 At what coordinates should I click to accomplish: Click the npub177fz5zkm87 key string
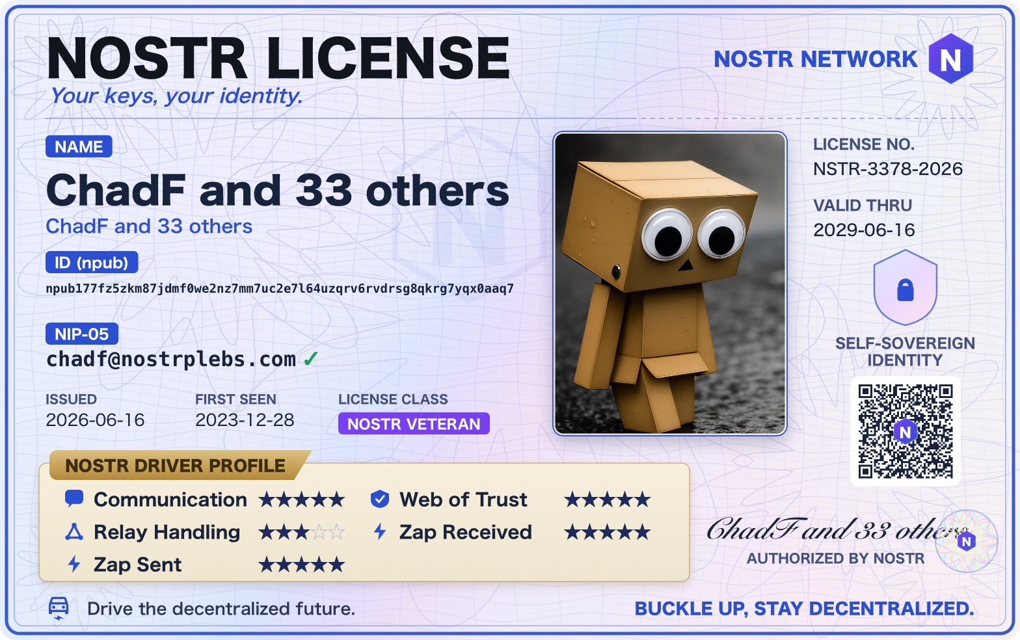(x=280, y=288)
